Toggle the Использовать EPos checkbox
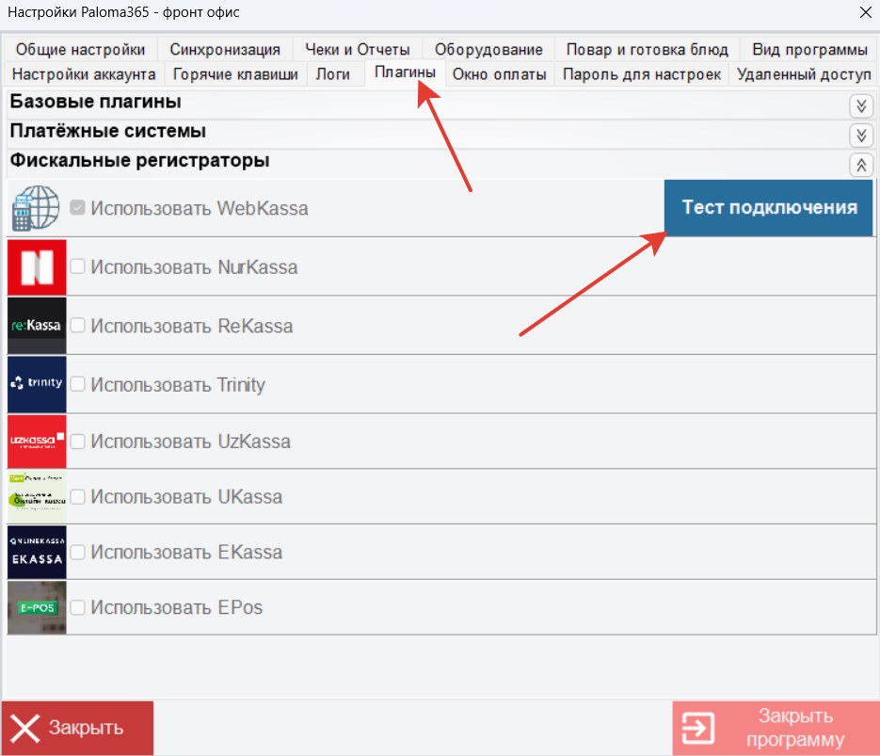Screen dimensions: 880x756 point(78,607)
